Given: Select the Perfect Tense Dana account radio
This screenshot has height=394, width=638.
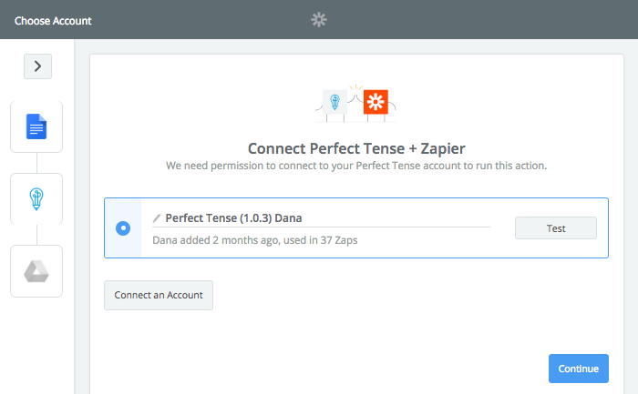Looking at the screenshot, I should (x=123, y=228).
